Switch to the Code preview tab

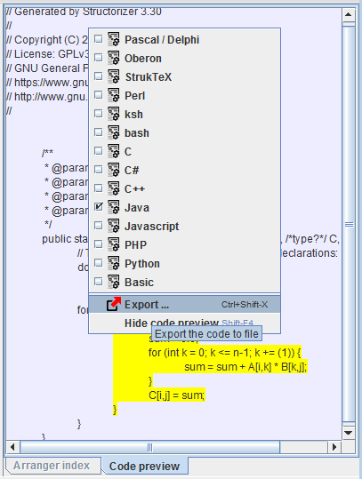[x=144, y=467]
